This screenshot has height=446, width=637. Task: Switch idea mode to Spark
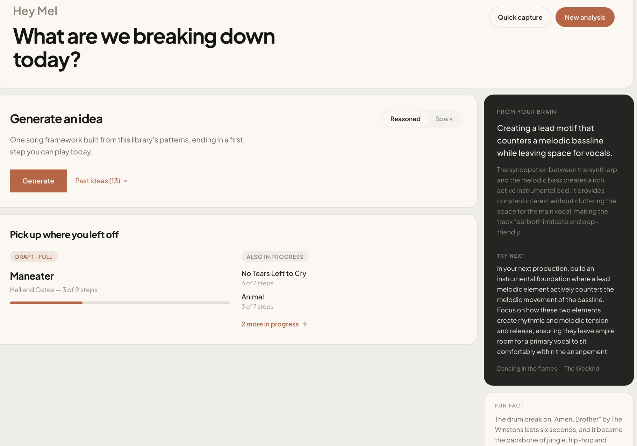pos(444,119)
